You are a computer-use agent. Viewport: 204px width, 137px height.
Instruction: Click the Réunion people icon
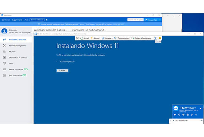point(4,51)
